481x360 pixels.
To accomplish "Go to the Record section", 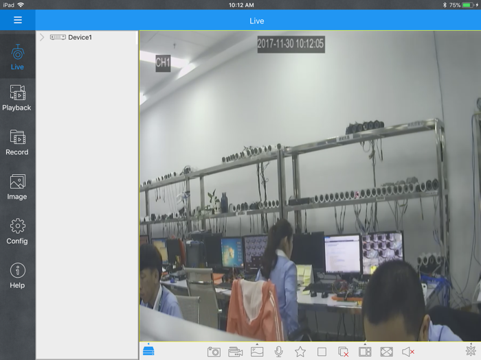I will point(17,143).
